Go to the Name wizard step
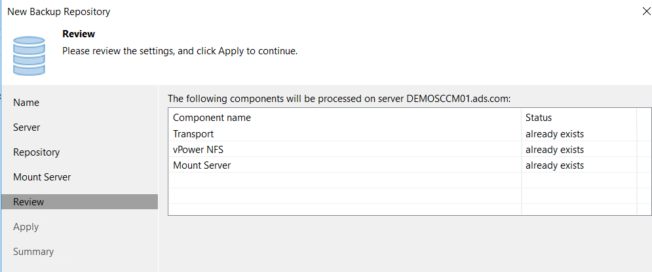Image resolution: width=652 pixels, height=272 pixels. [26, 103]
